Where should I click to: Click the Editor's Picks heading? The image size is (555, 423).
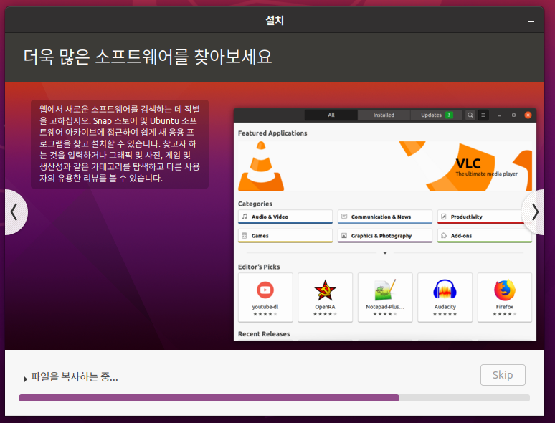click(259, 267)
